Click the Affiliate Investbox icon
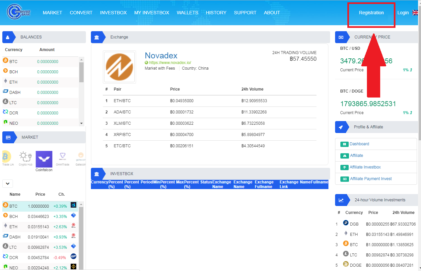This screenshot has width=421, height=271. (x=344, y=167)
